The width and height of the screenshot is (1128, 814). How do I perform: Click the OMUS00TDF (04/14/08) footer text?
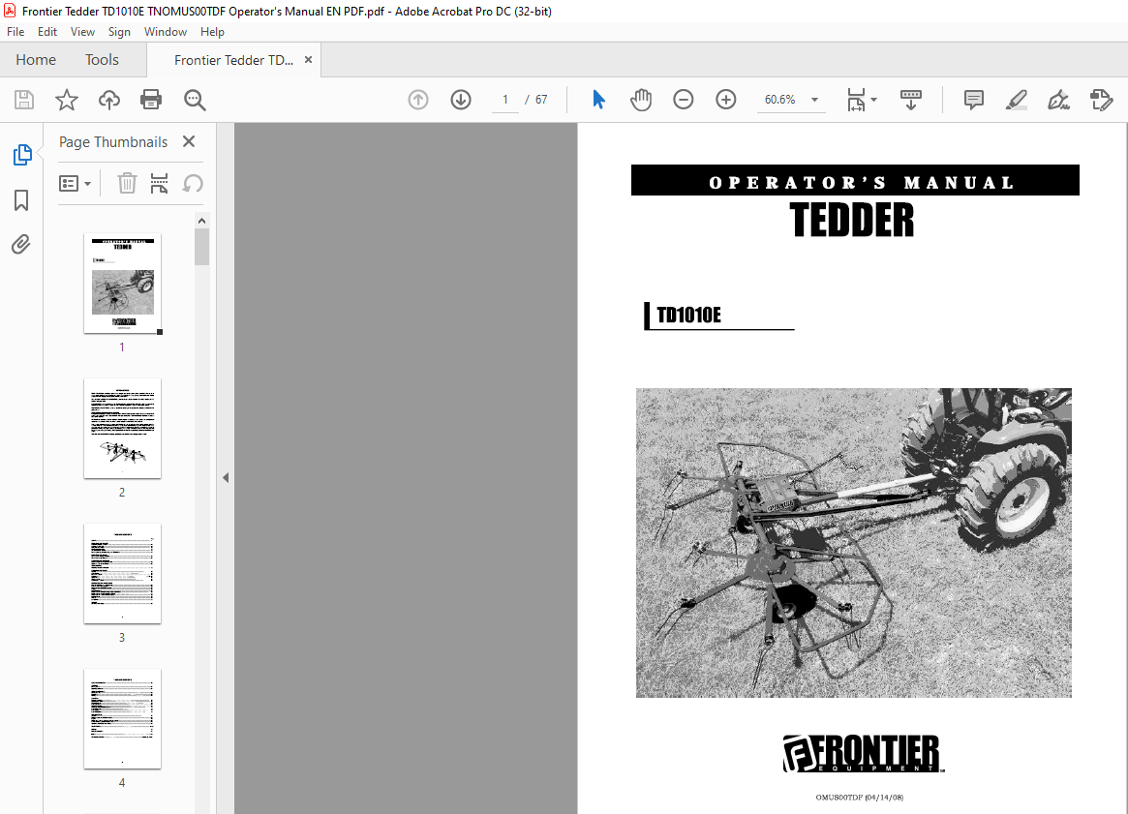(860, 797)
